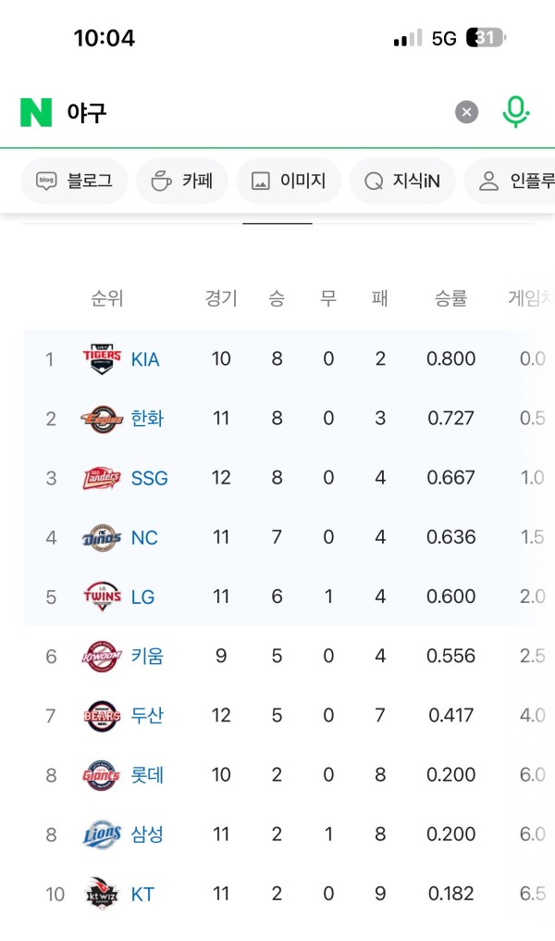Tap the LG Twins logo
555x941 pixels.
coord(102,596)
